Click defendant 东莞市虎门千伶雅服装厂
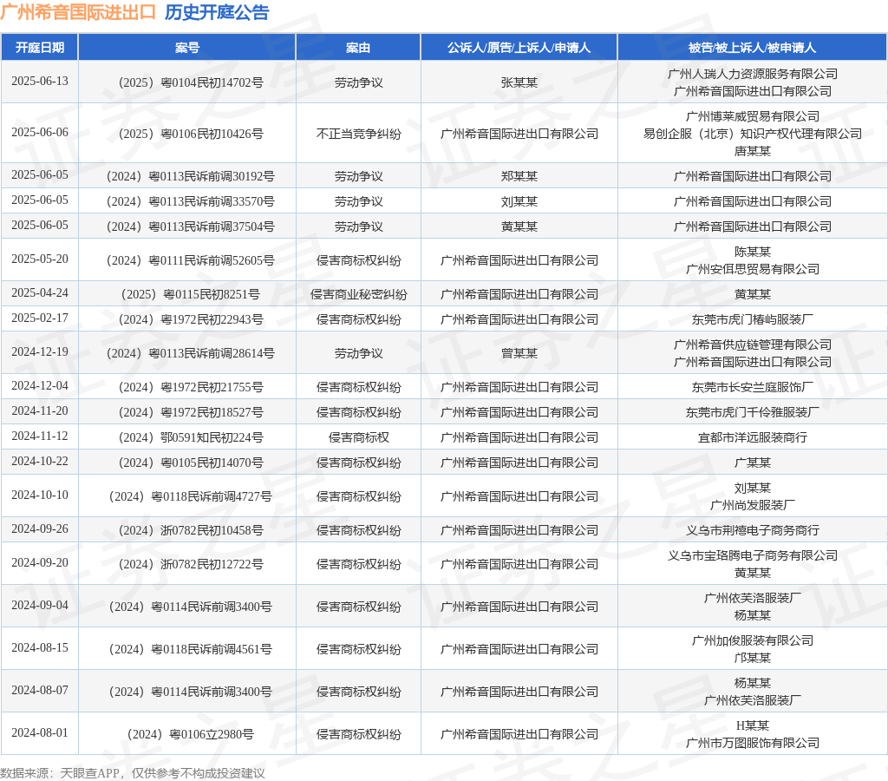Screen dimensions: 888x781 pos(753,412)
